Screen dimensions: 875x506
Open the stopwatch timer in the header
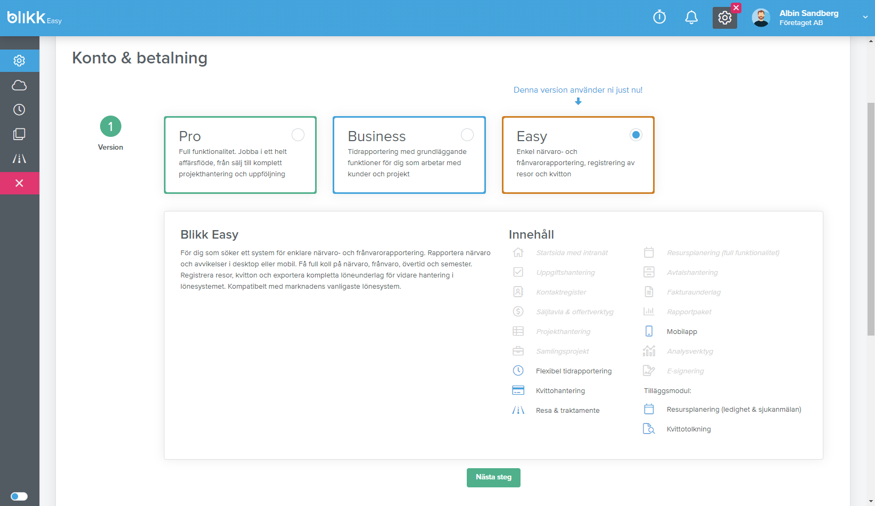tap(659, 18)
